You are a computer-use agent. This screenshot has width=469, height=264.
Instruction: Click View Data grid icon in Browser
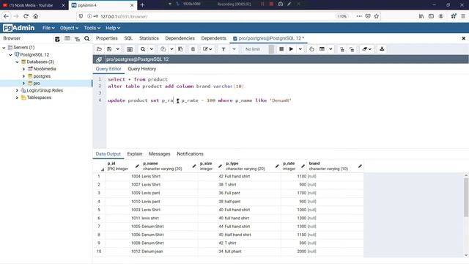click(67, 39)
